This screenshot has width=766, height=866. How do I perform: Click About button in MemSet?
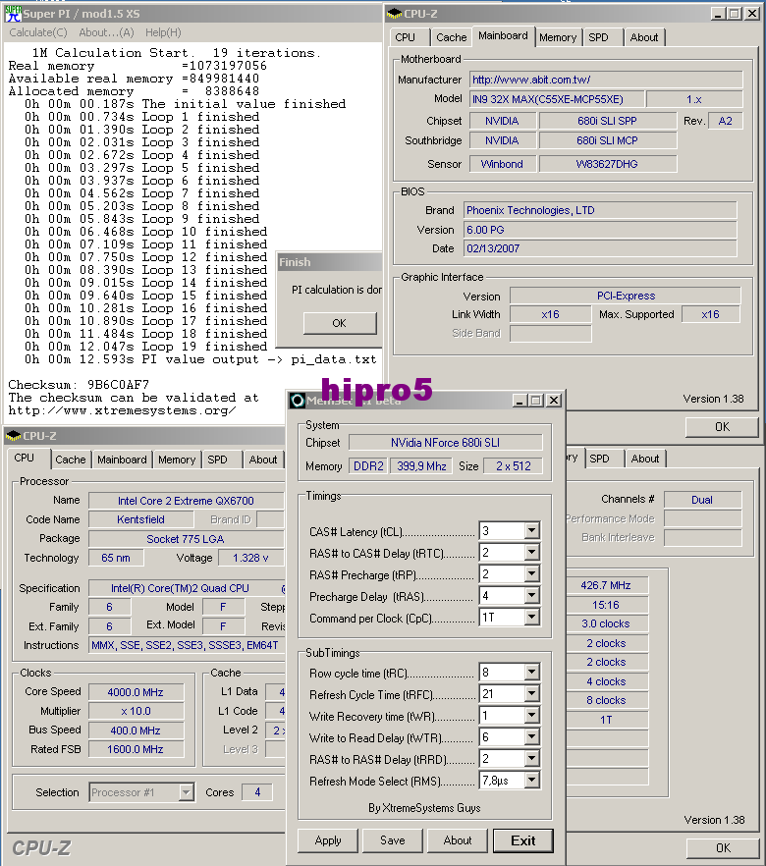[x=458, y=840]
